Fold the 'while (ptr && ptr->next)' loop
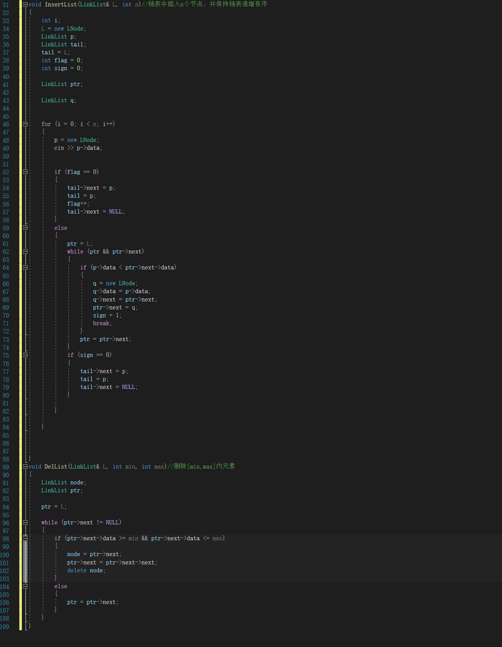 (25, 252)
